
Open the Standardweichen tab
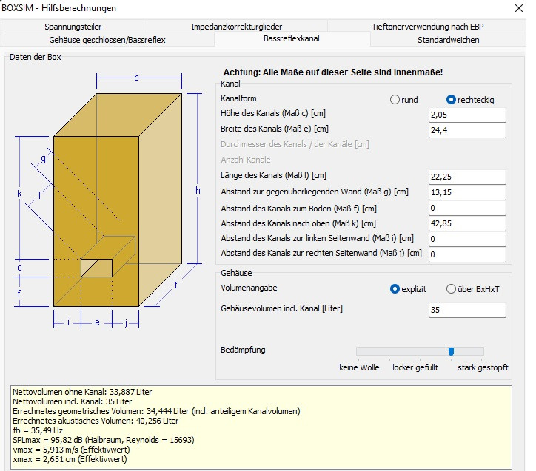[x=448, y=40]
